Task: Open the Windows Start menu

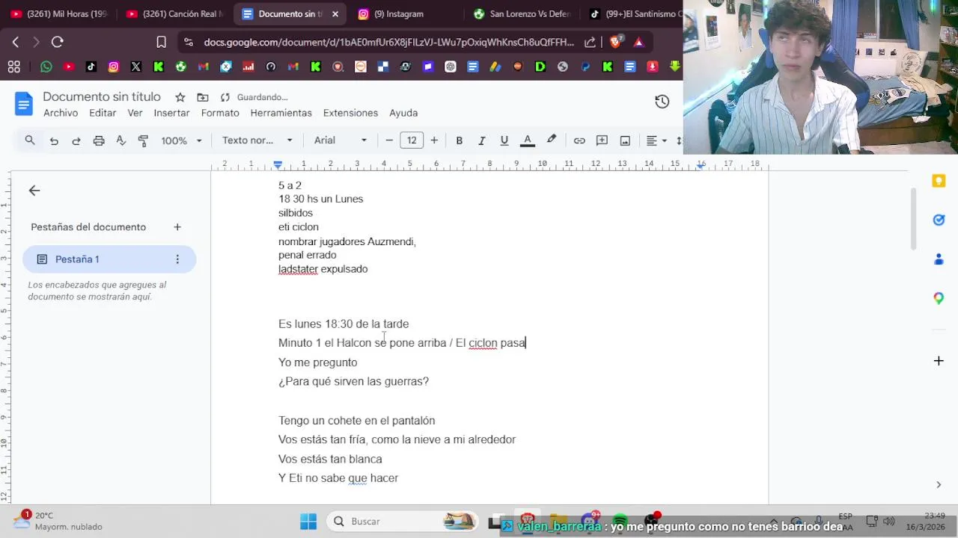Action: [x=308, y=521]
